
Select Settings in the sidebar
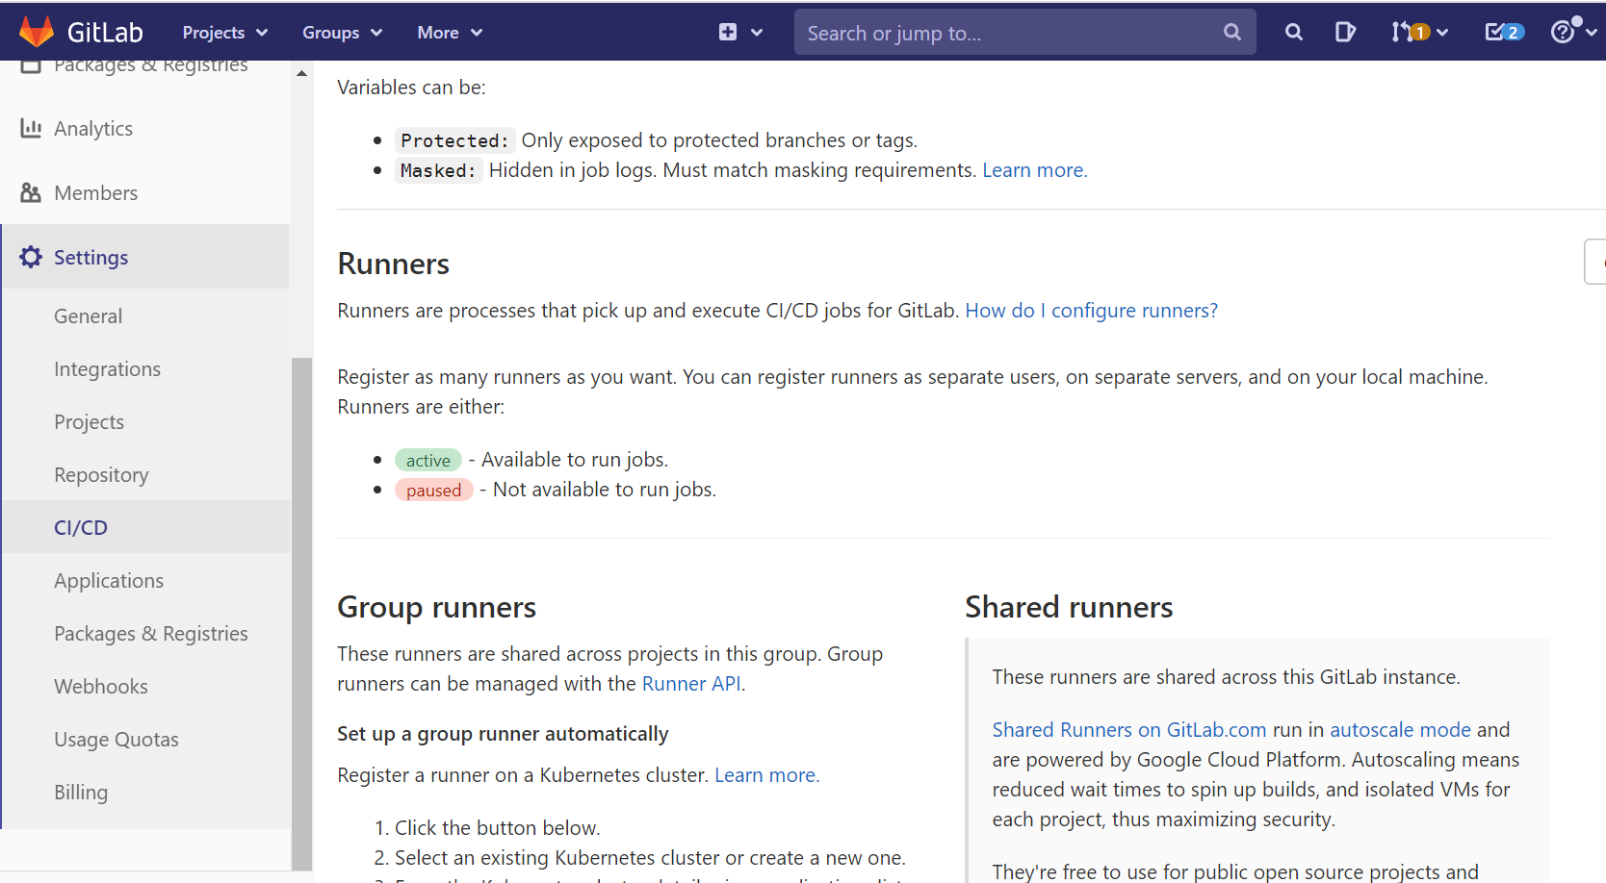[x=145, y=257]
